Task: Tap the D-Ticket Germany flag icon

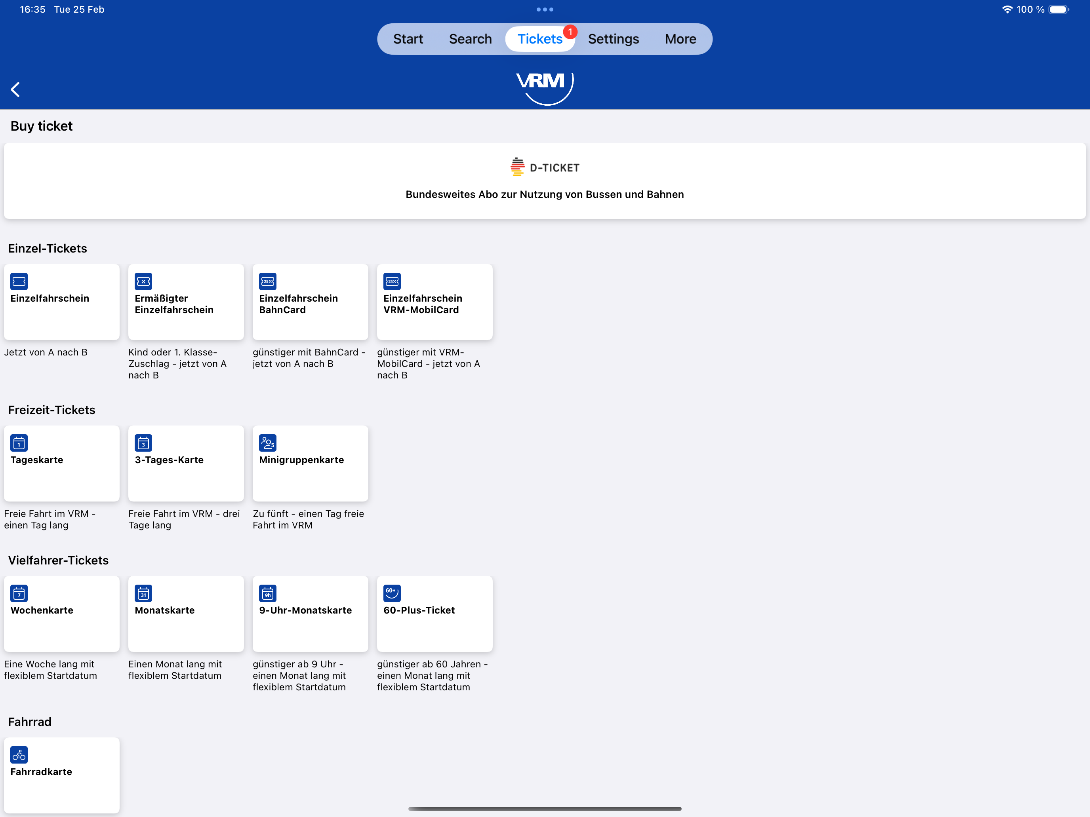Action: tap(517, 167)
